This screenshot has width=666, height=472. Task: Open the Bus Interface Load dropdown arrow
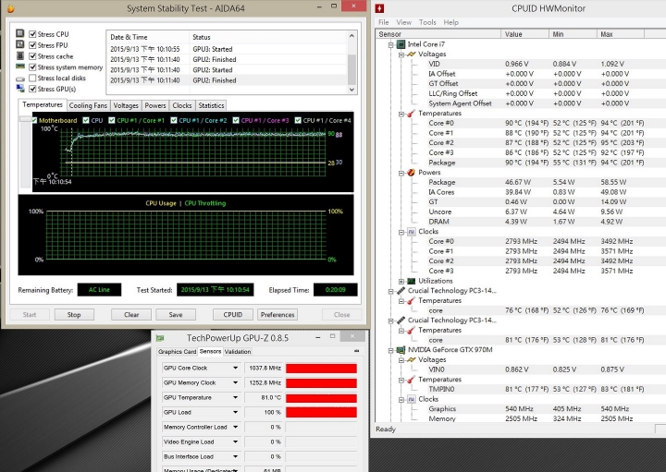pos(235,456)
